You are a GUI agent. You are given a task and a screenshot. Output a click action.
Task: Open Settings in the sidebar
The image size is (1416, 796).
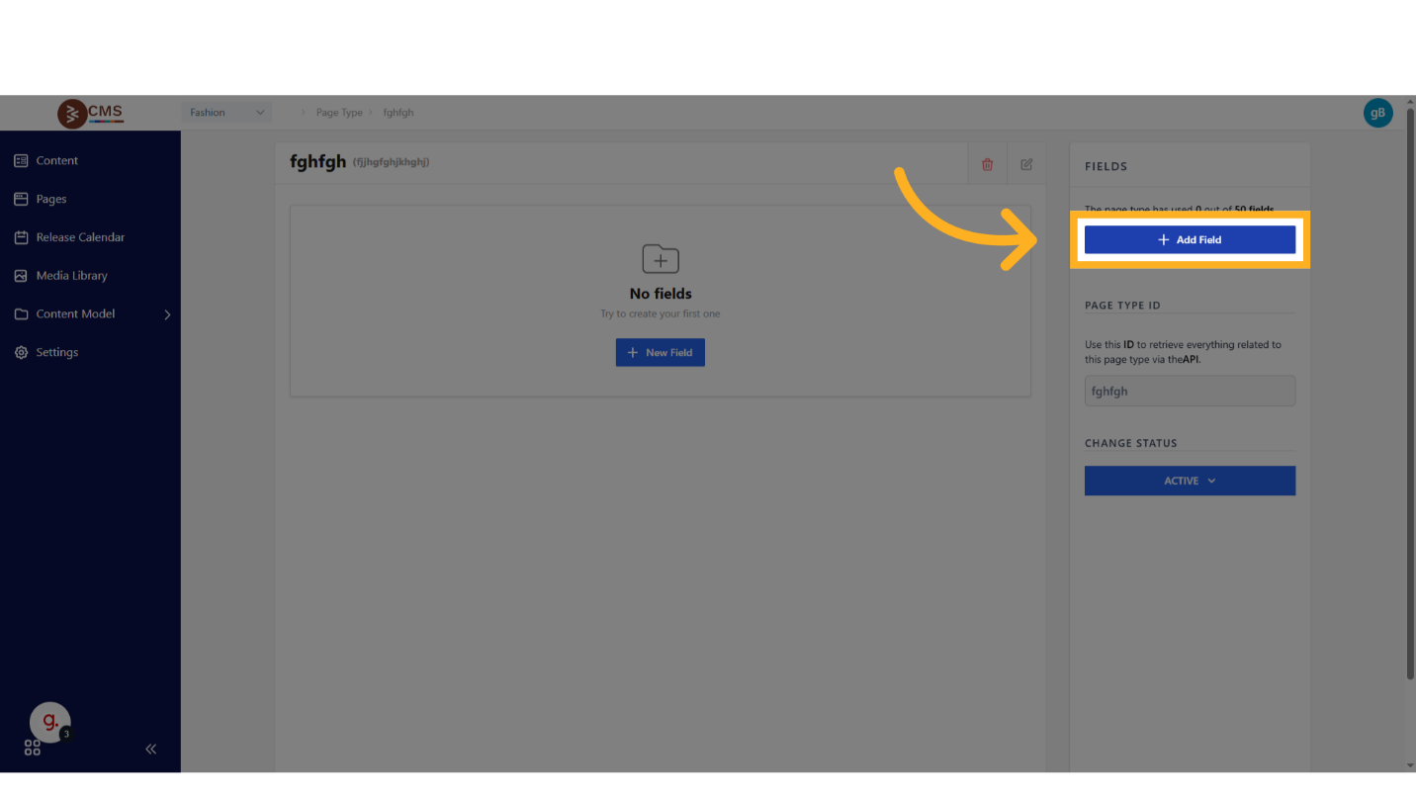click(x=56, y=352)
